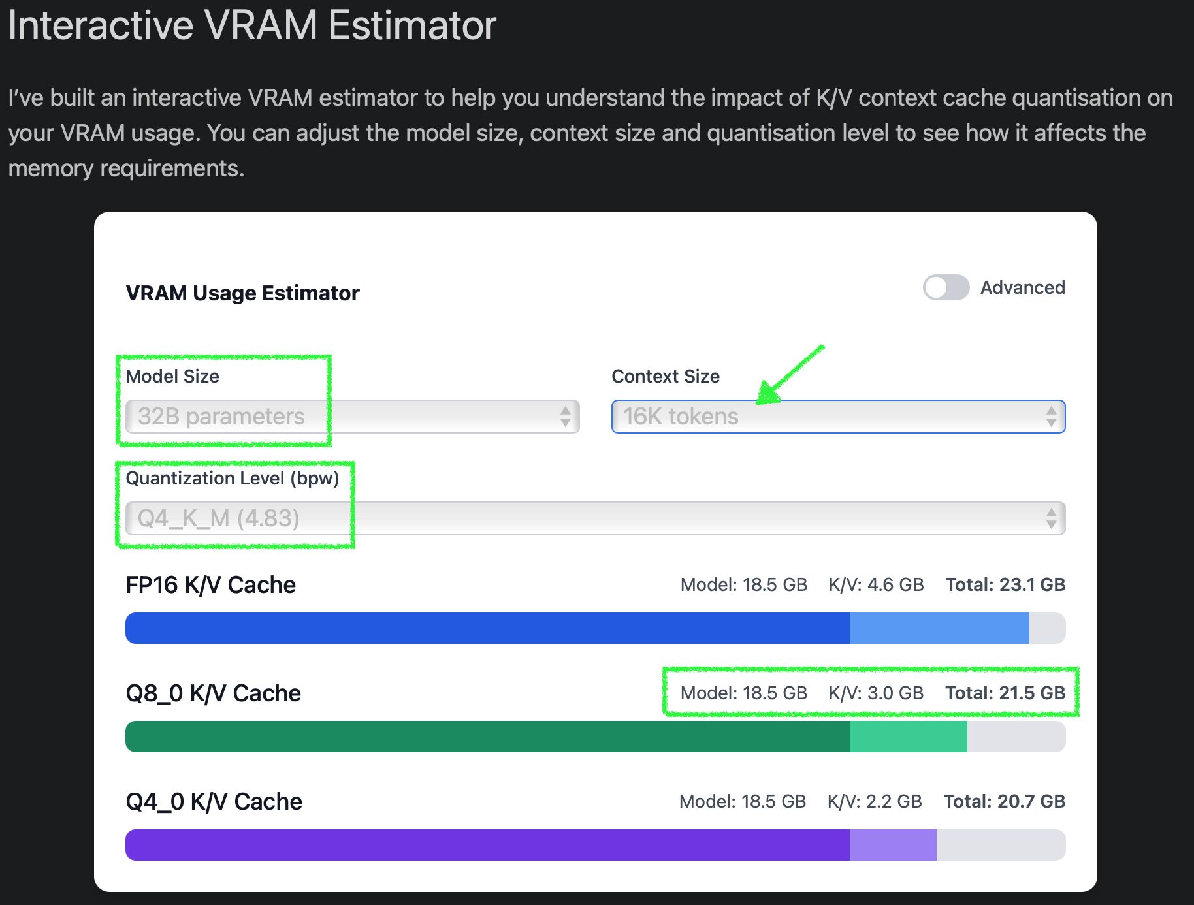This screenshot has width=1194, height=905.
Task: Click the Advanced label text
Action: (1022, 287)
